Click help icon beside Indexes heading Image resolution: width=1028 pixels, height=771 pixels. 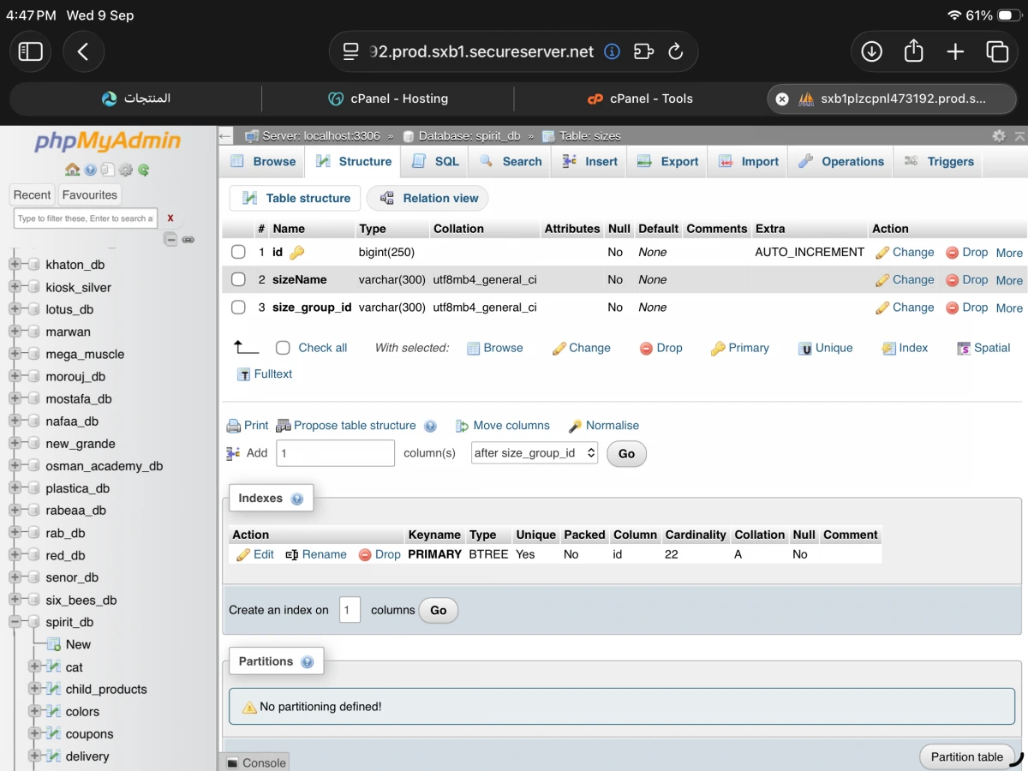(297, 499)
